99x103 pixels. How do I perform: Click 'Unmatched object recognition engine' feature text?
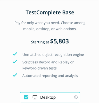tap(53, 55)
